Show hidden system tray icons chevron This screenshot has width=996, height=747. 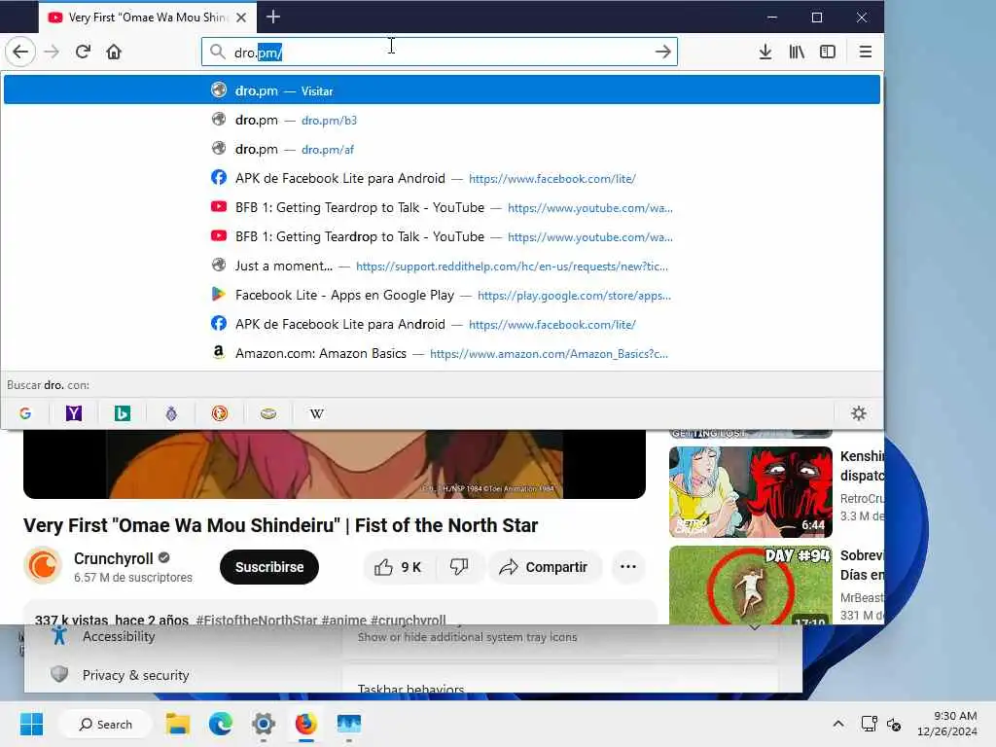pos(838,724)
